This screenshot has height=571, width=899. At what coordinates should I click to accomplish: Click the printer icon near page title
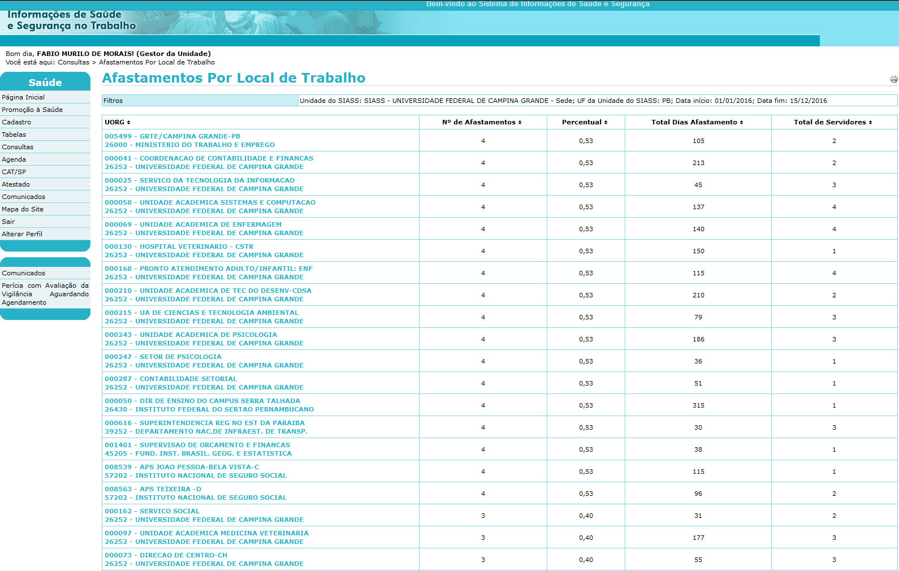click(x=893, y=79)
